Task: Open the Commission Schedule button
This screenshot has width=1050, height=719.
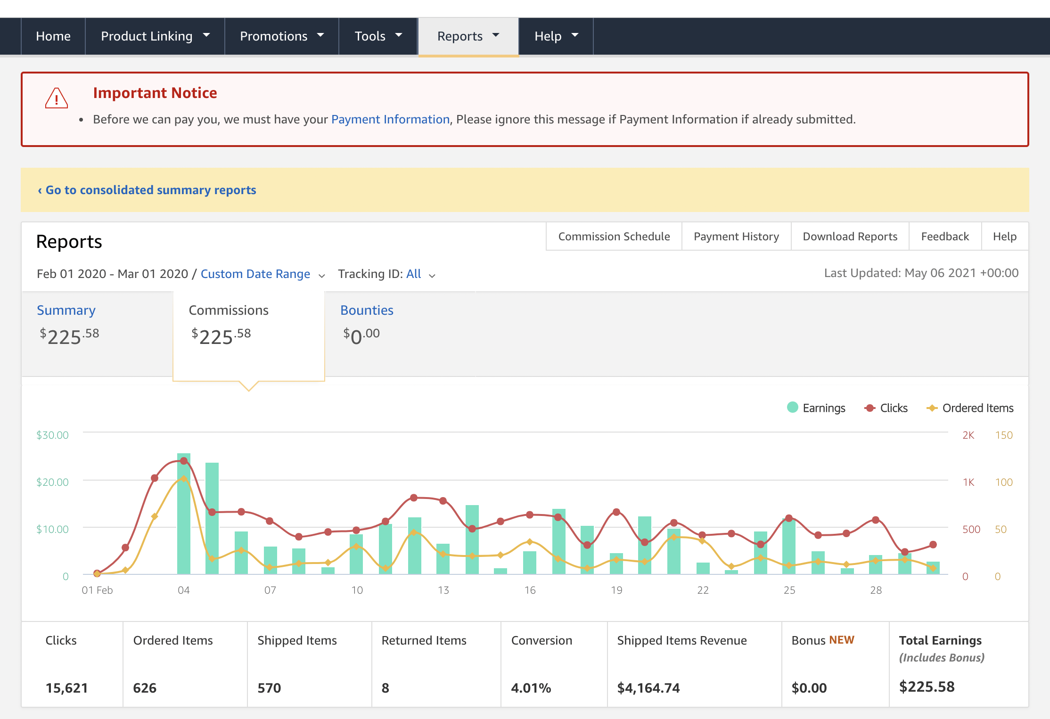Action: [x=614, y=237]
